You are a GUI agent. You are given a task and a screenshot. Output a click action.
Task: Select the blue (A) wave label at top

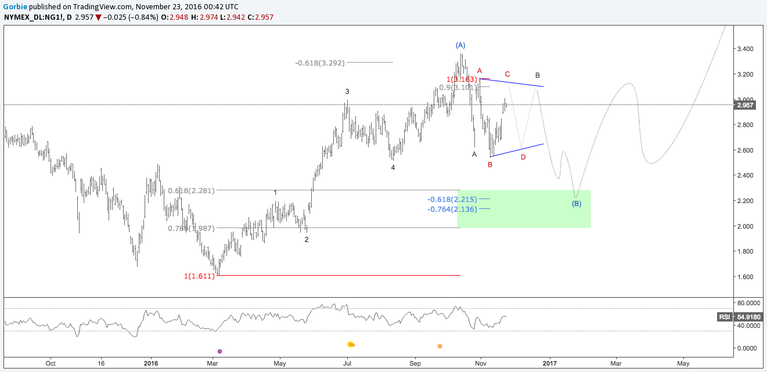[460, 45]
